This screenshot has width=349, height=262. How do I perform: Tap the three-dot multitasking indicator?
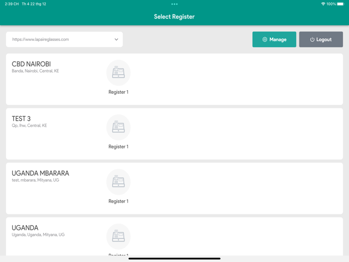[x=174, y=4]
